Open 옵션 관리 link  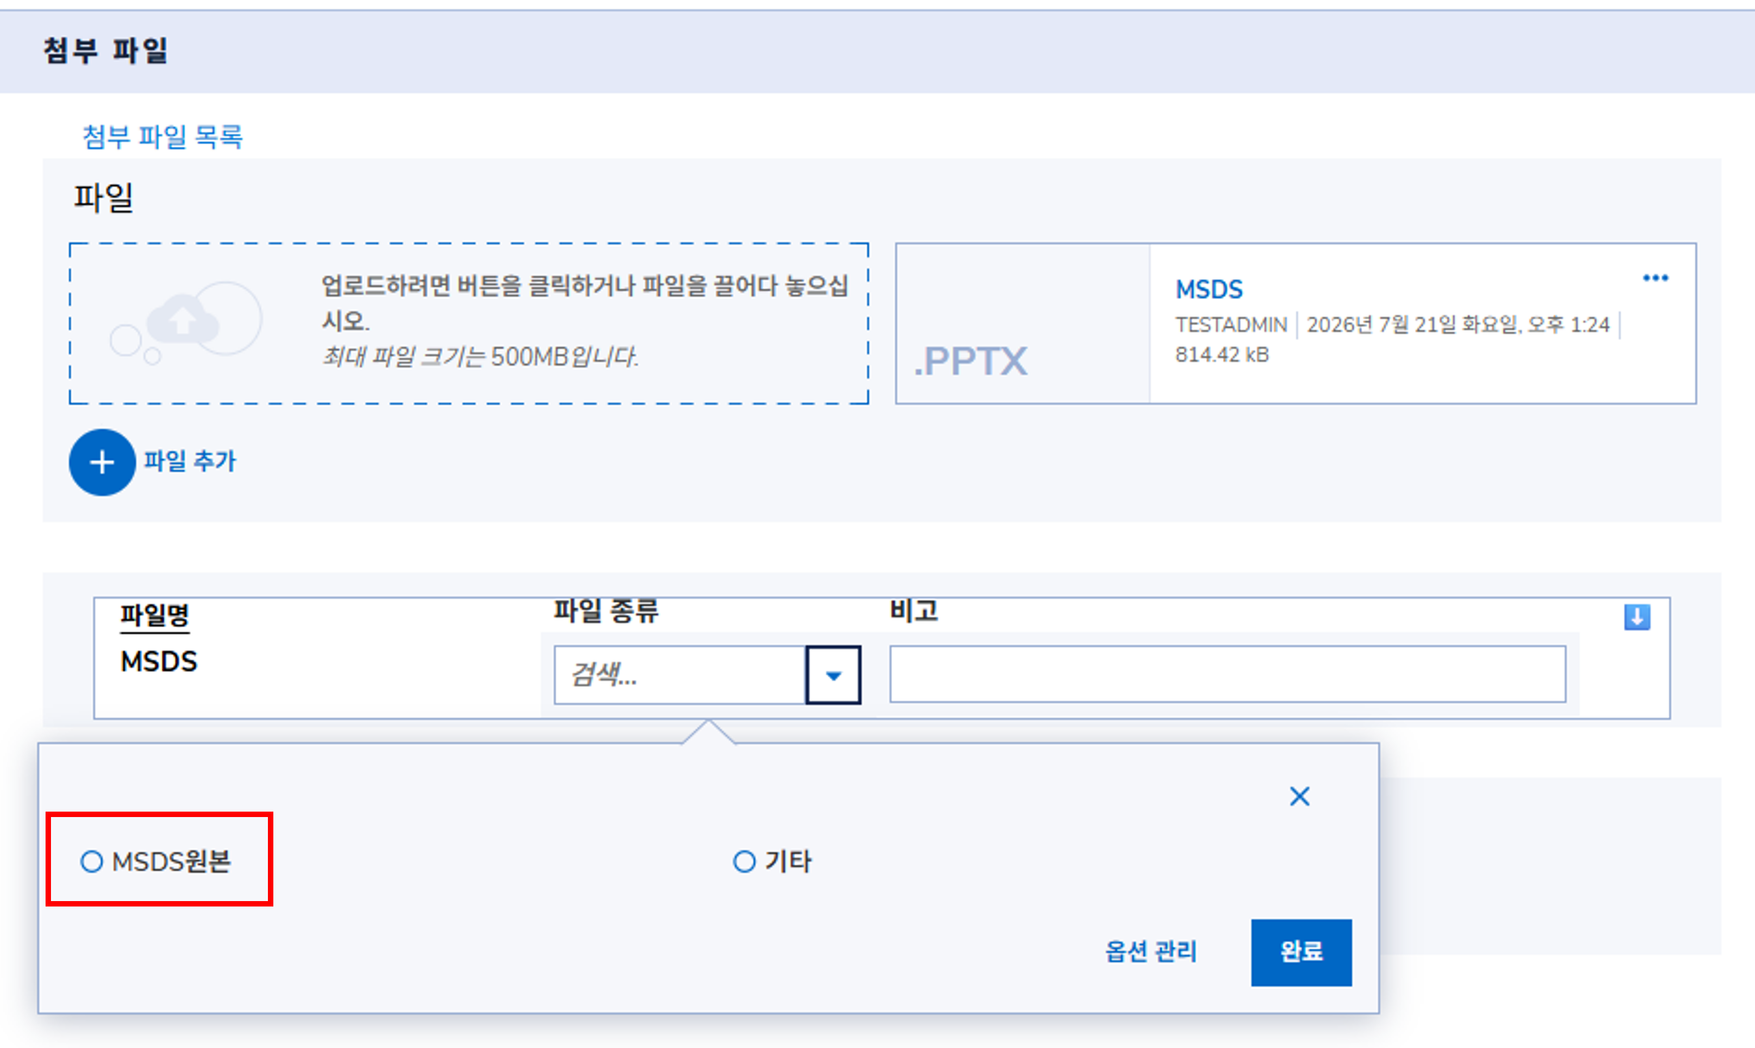1151,952
